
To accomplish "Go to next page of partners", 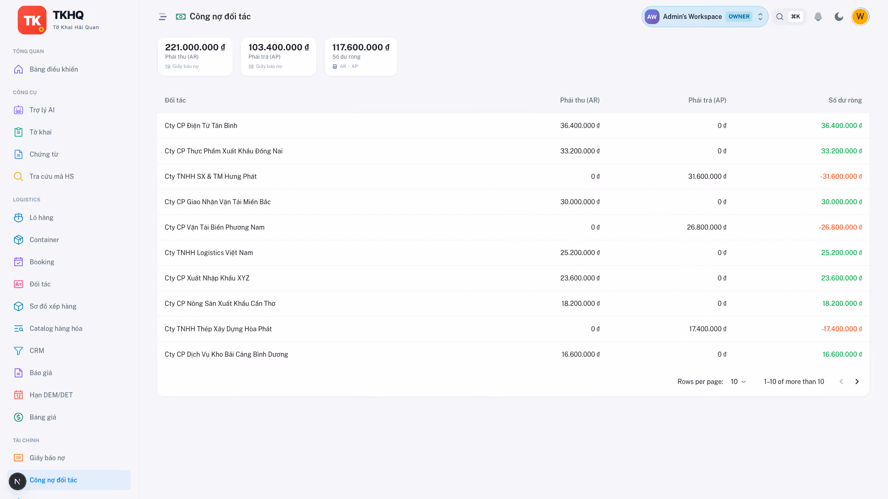I will pos(857,382).
